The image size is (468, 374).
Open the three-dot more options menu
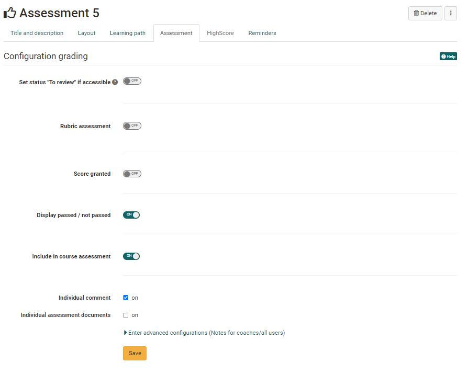(451, 13)
